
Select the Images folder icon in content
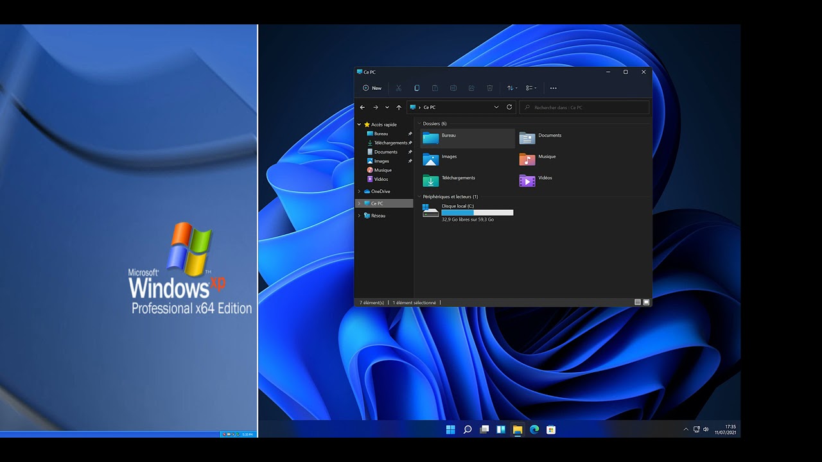click(431, 159)
